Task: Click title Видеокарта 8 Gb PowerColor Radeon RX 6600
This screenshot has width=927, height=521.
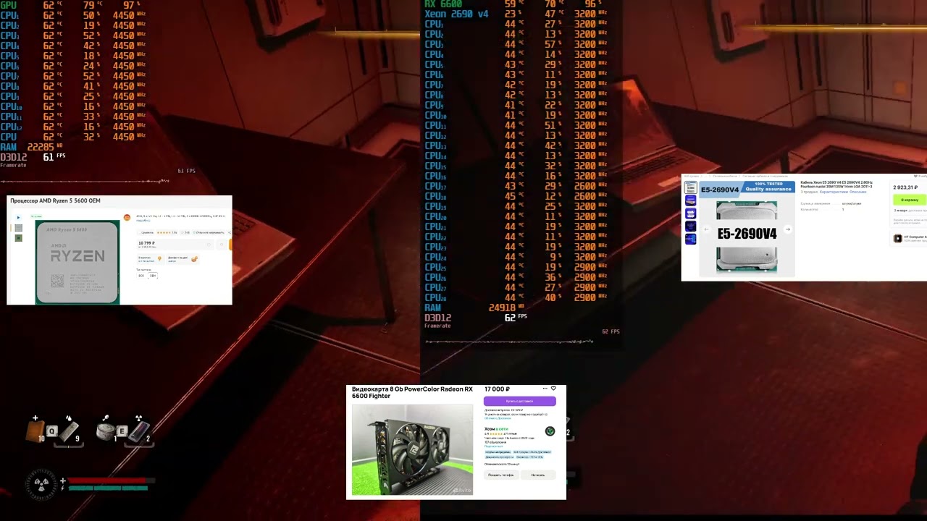Action: point(412,392)
